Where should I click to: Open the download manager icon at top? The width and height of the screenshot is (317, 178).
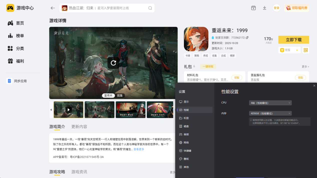tap(264, 8)
